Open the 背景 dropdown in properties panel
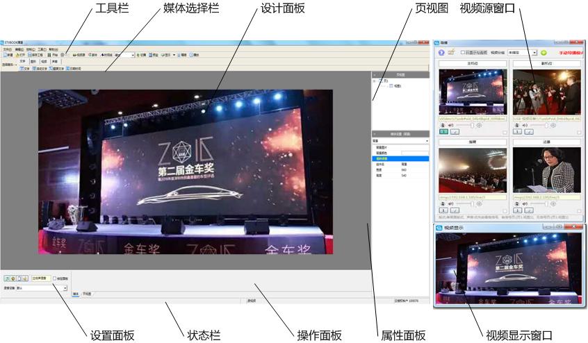 (x=427, y=141)
